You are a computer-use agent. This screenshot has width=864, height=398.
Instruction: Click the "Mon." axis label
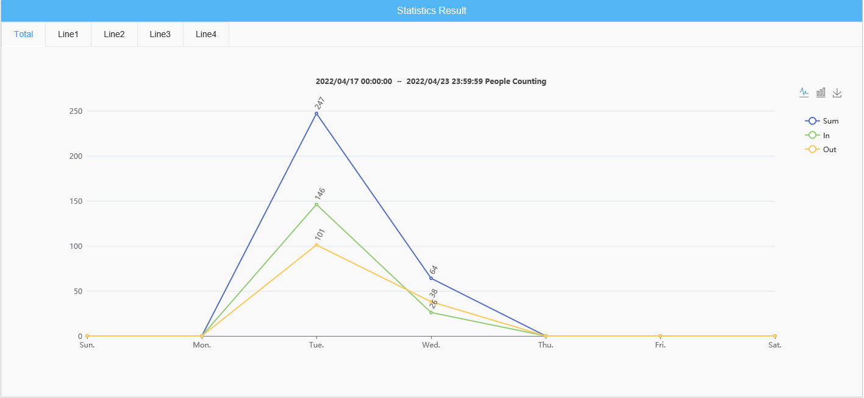(x=202, y=345)
